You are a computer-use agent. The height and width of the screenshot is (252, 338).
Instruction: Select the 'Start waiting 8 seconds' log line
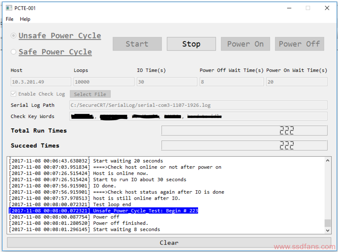pyautogui.click(x=84, y=229)
